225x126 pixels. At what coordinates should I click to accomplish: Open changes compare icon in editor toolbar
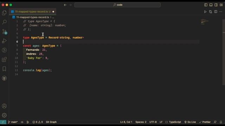coord(211,12)
